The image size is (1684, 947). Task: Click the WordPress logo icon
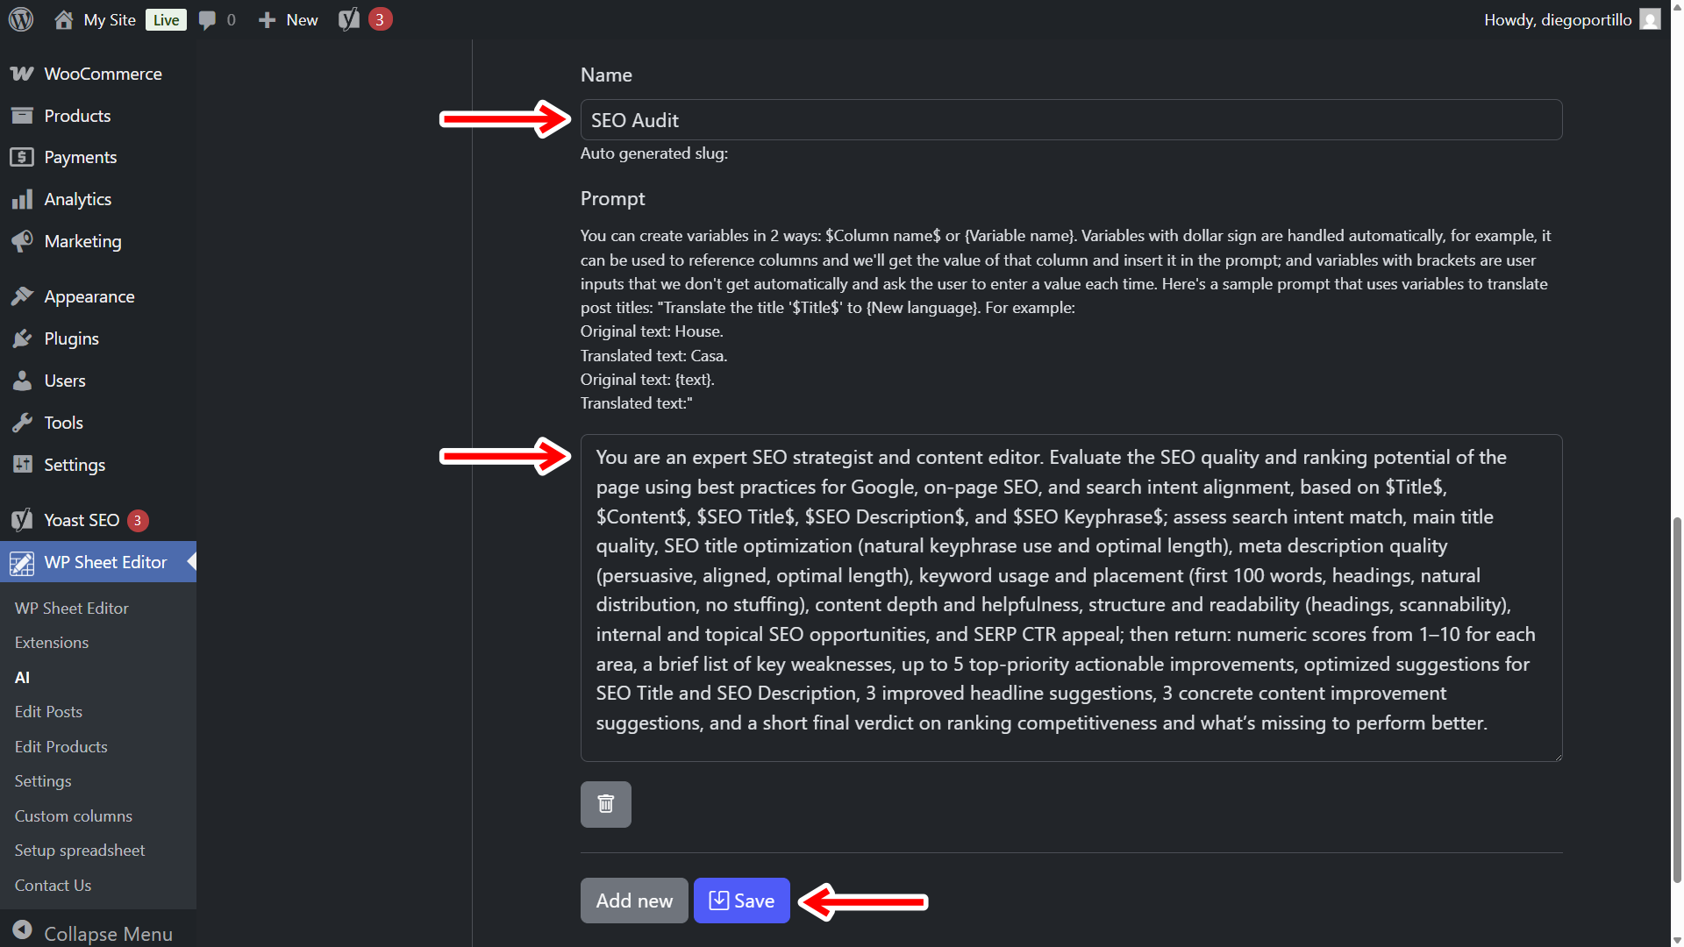tap(21, 19)
